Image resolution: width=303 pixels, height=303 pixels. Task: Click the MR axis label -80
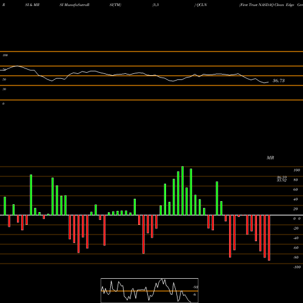pos(296,258)
